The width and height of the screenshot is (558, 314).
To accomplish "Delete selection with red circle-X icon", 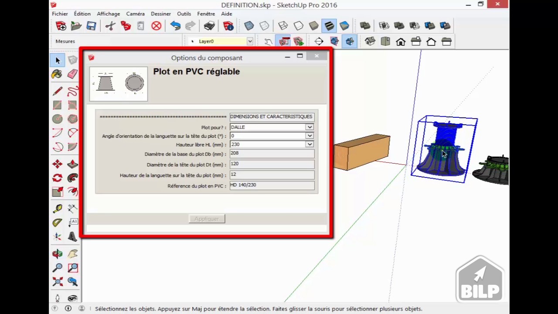I will click(157, 26).
